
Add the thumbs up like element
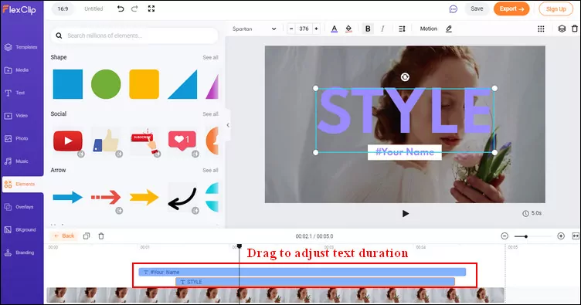[106, 141]
